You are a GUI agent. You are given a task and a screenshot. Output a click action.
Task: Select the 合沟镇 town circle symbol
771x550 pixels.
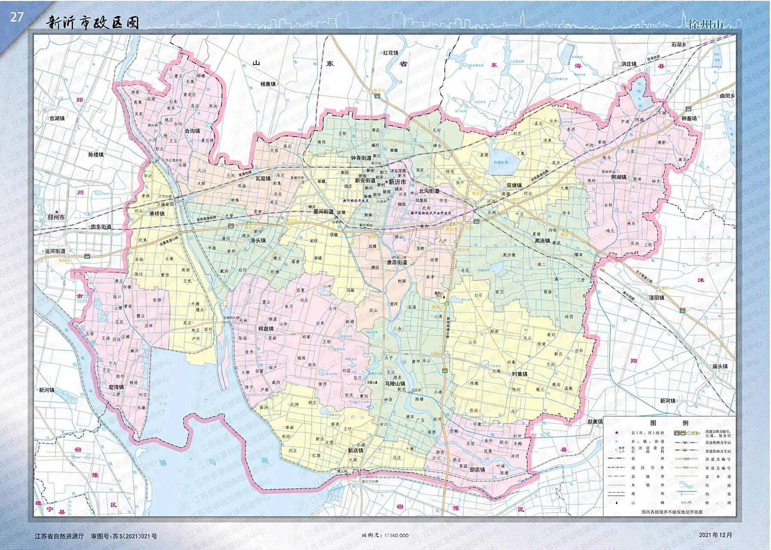(x=187, y=135)
